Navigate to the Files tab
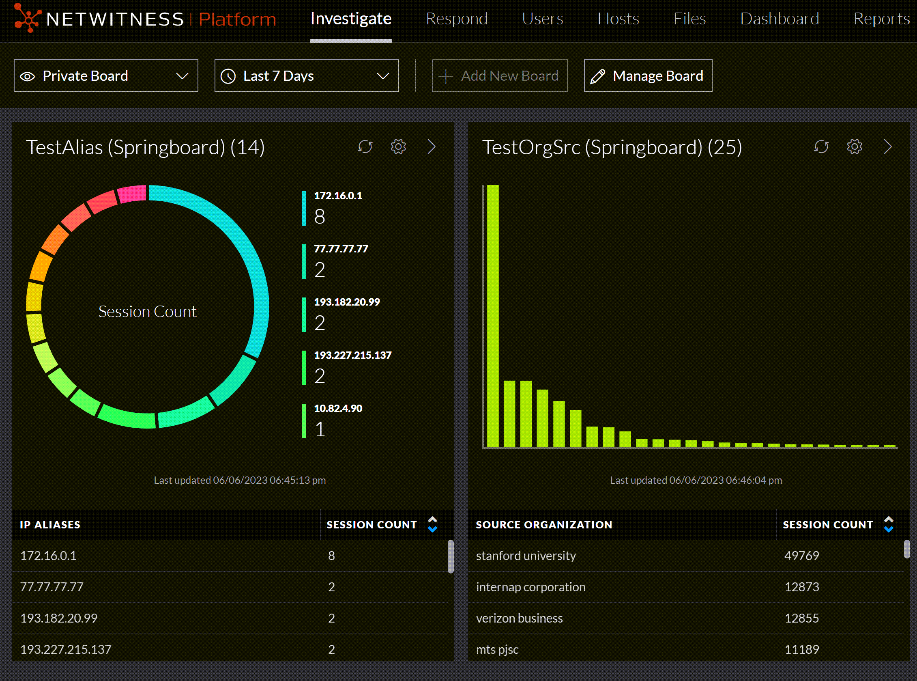This screenshot has height=681, width=917. pyautogui.click(x=689, y=19)
